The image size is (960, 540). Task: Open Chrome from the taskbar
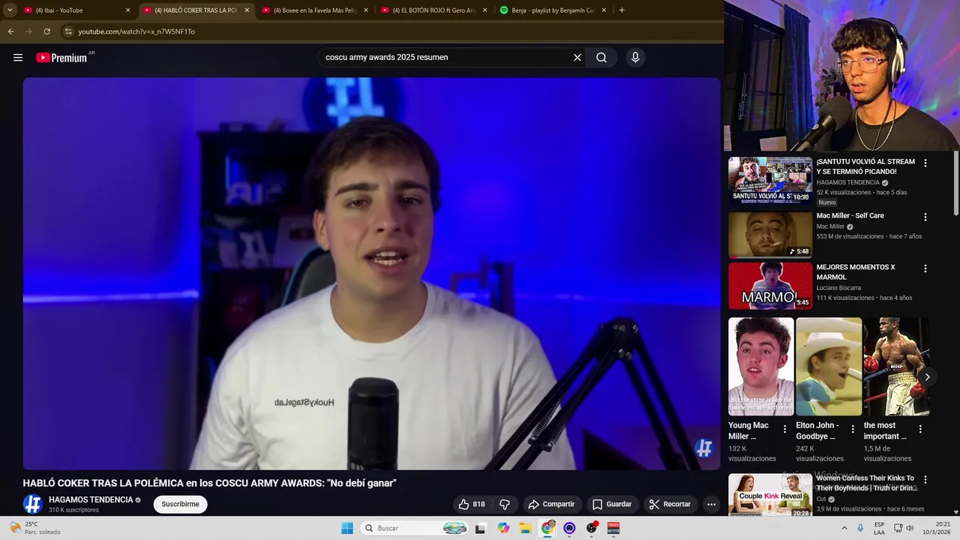pos(547,528)
